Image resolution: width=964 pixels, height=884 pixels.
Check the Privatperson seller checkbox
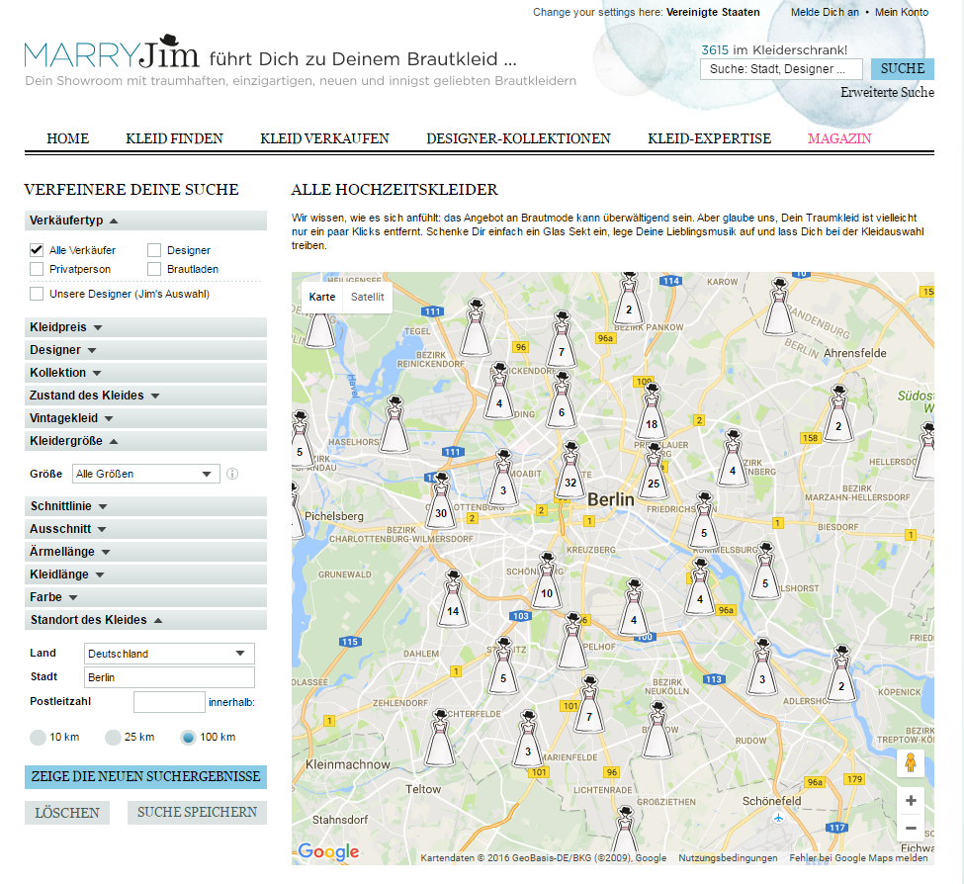coord(37,269)
